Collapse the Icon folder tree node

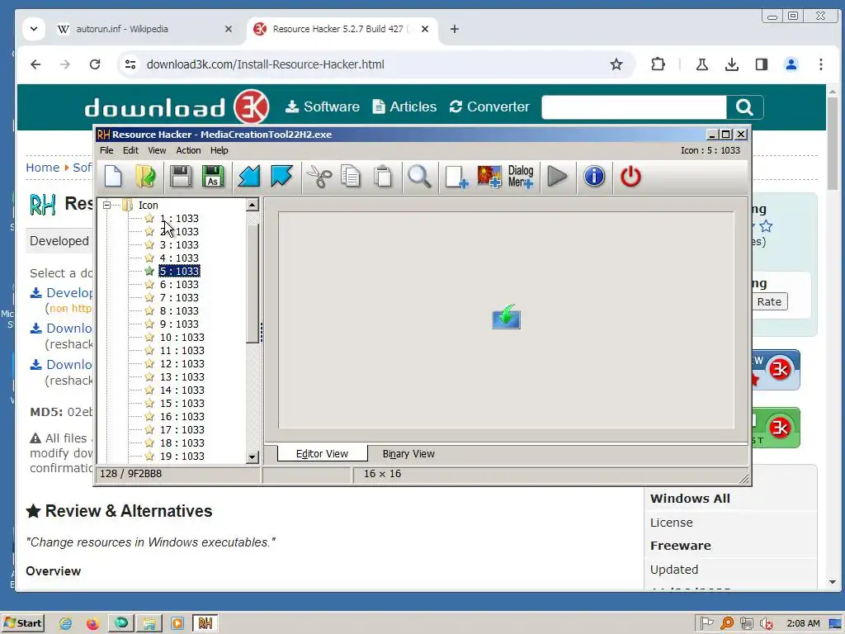pyautogui.click(x=106, y=205)
